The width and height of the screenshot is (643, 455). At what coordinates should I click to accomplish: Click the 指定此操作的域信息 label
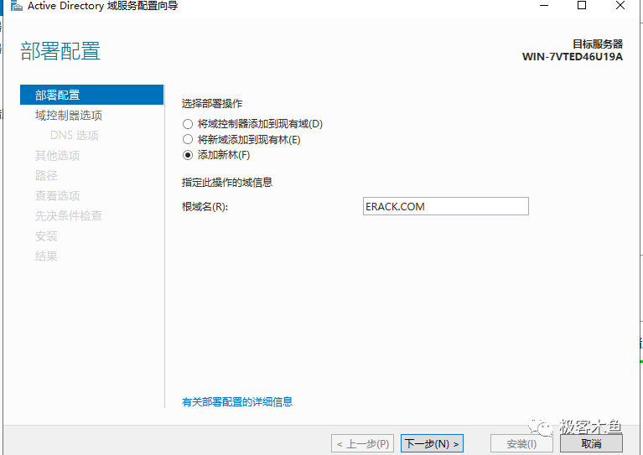point(227,182)
